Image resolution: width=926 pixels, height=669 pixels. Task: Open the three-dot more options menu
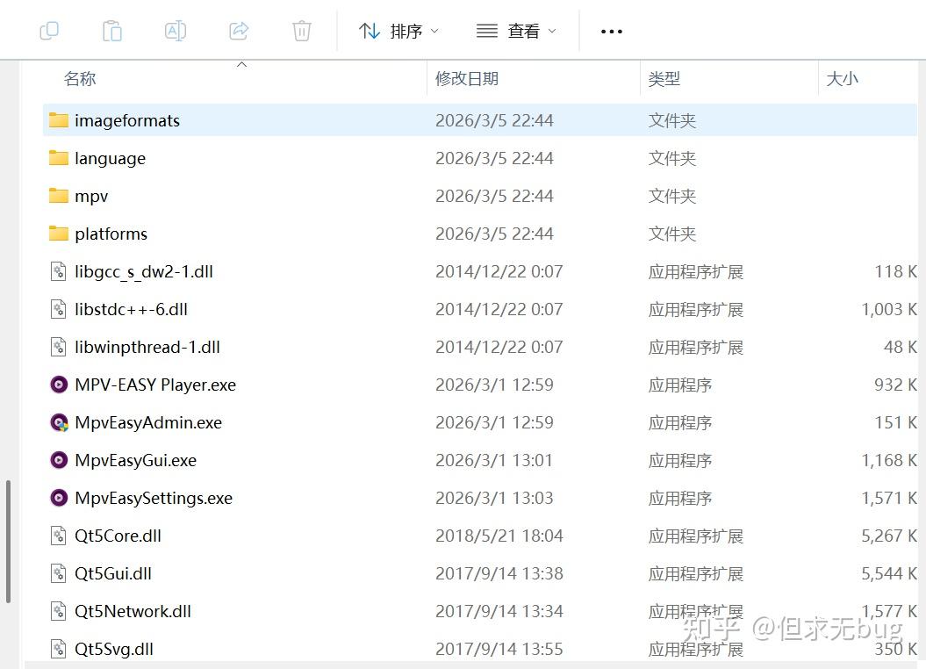tap(611, 32)
